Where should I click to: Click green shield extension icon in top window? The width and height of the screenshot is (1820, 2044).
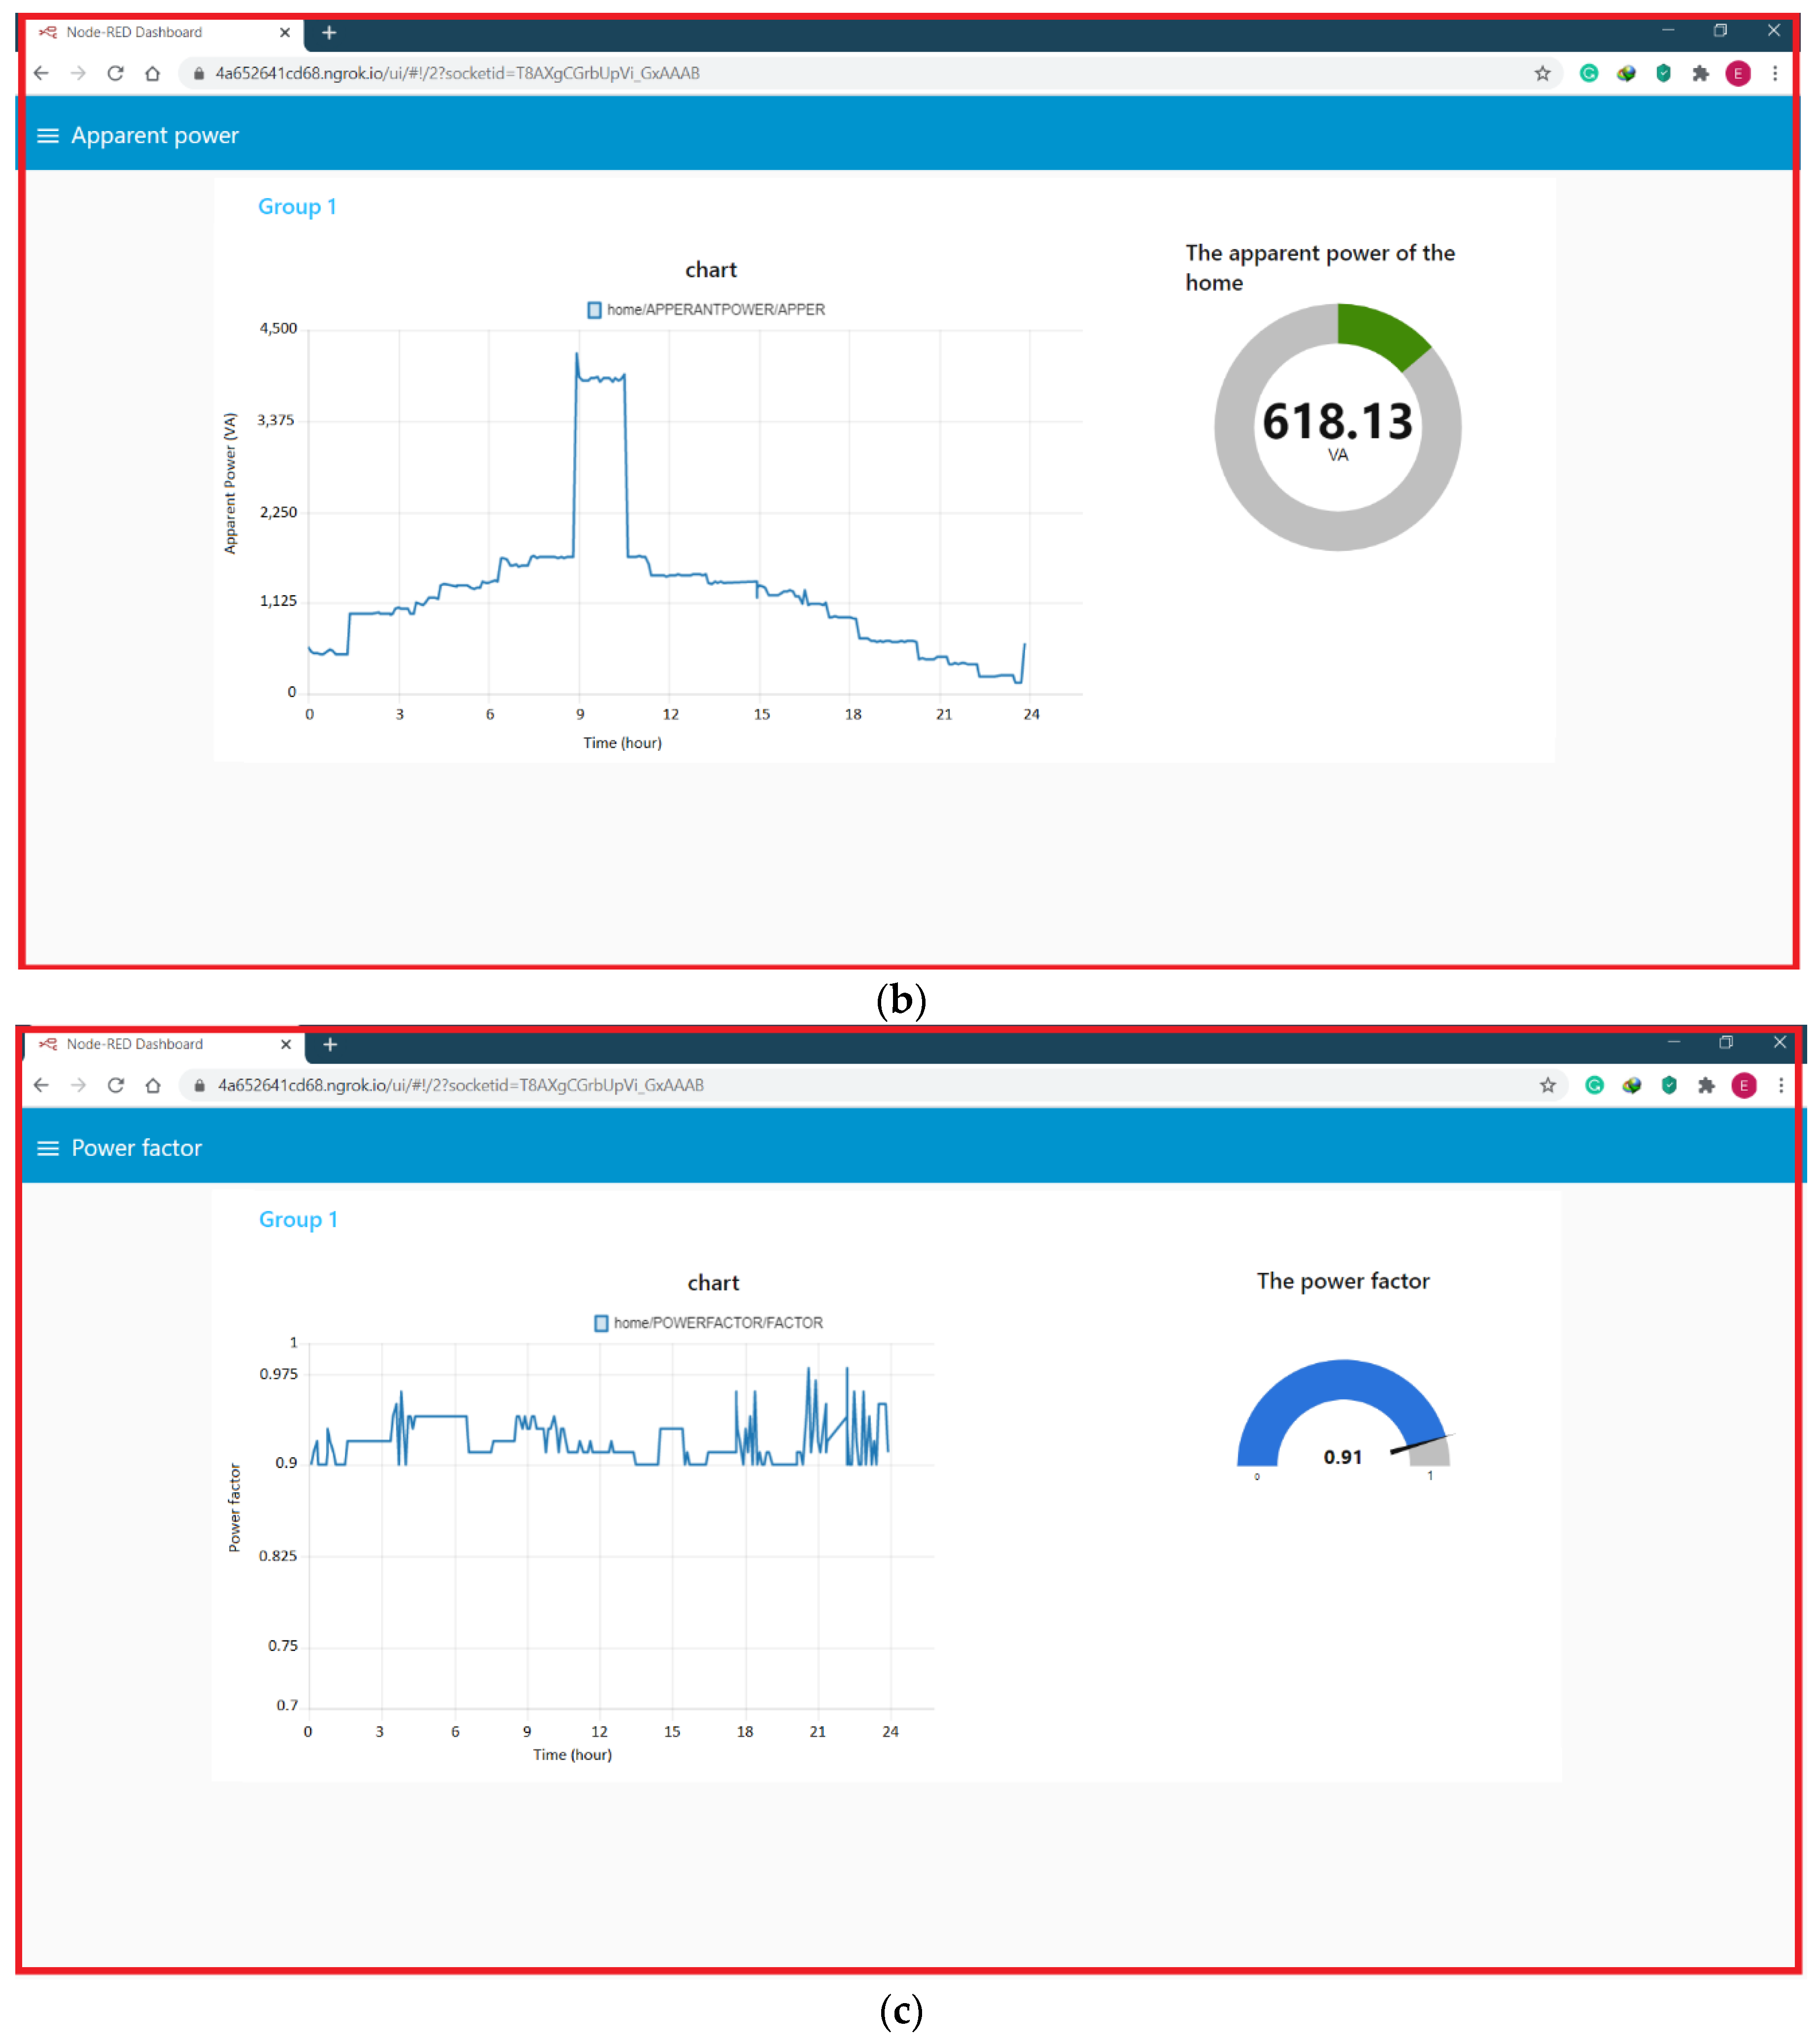click(x=1663, y=73)
